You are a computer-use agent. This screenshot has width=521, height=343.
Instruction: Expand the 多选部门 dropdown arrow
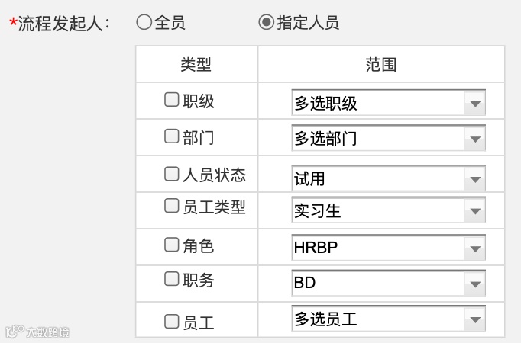pos(474,139)
